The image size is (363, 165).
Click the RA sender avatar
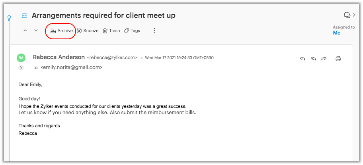coord(21,58)
